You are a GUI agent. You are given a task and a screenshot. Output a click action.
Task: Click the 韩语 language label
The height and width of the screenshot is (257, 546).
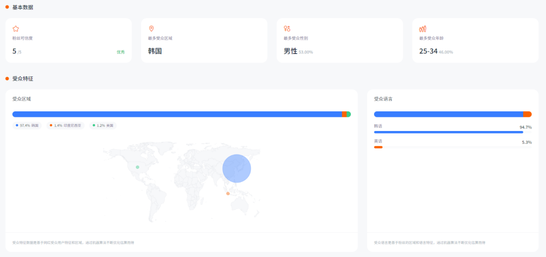point(378,126)
